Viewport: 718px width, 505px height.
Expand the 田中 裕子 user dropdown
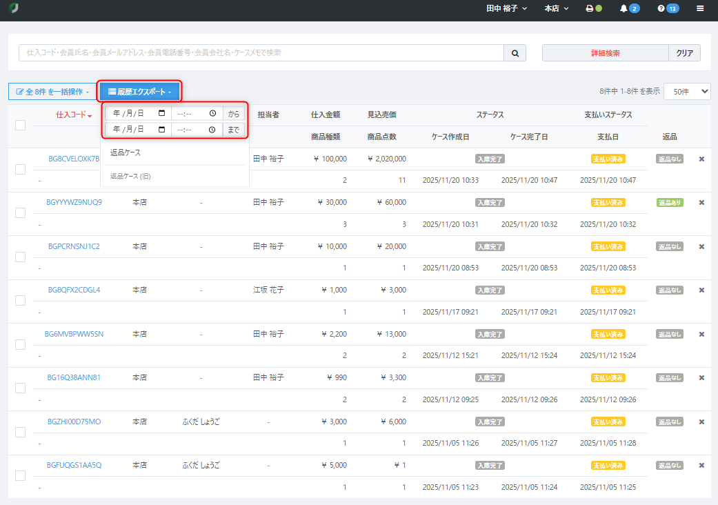507,9
